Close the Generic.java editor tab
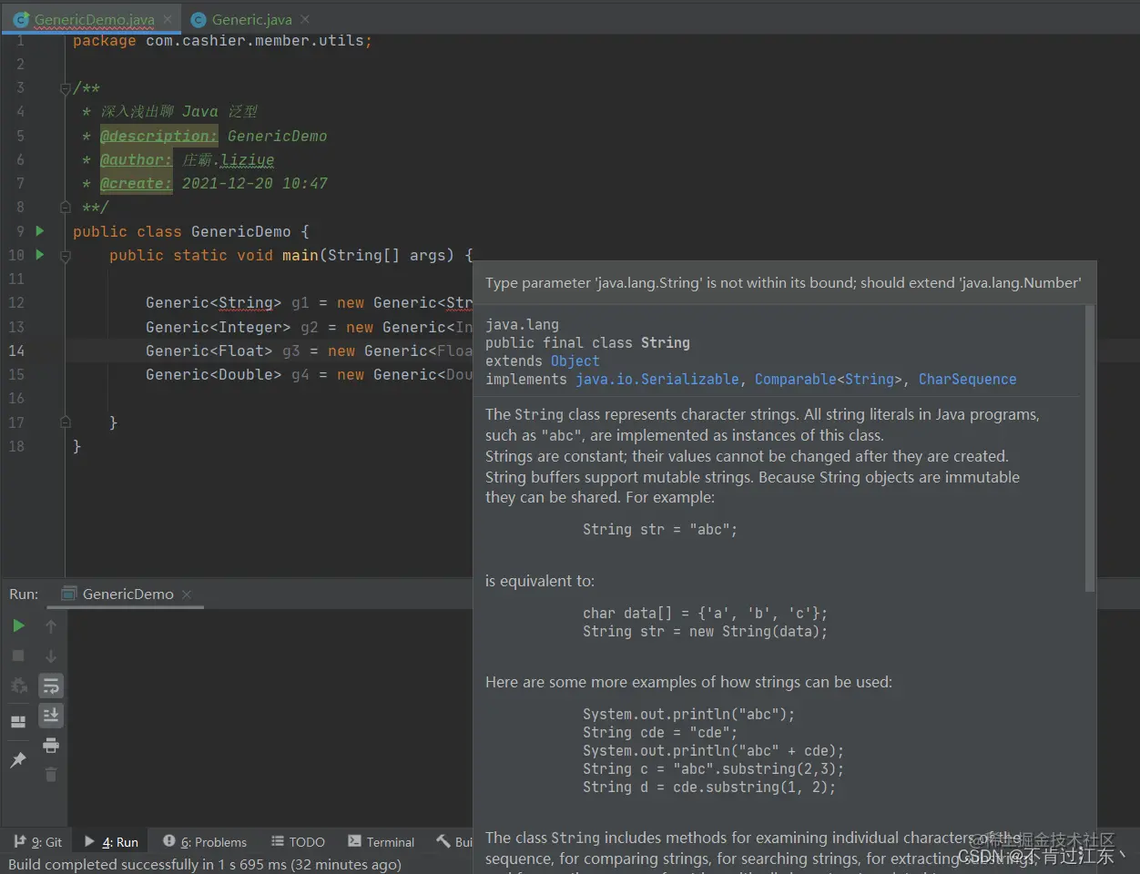This screenshot has width=1140, height=874. 305,19
